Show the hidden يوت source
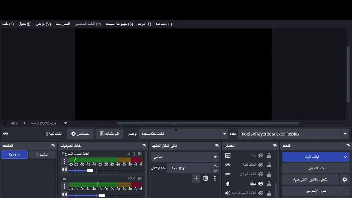This screenshot has width=352, height=198. point(261,156)
